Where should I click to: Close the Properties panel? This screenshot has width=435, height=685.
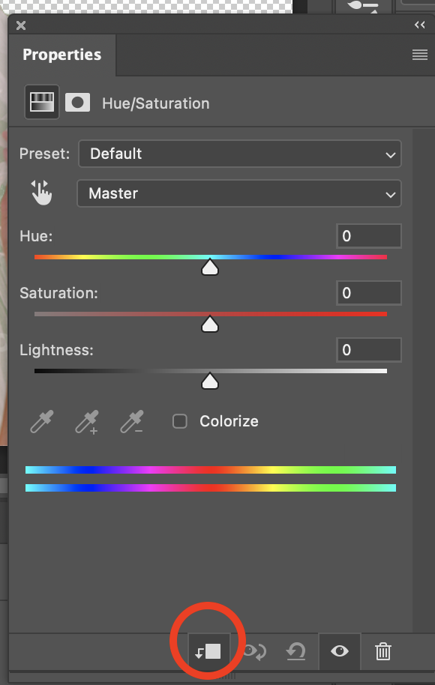[x=20, y=25]
